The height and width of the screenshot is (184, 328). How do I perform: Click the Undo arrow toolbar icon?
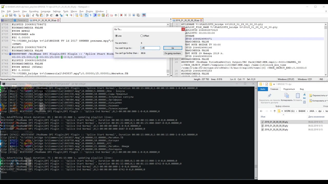[47, 15]
